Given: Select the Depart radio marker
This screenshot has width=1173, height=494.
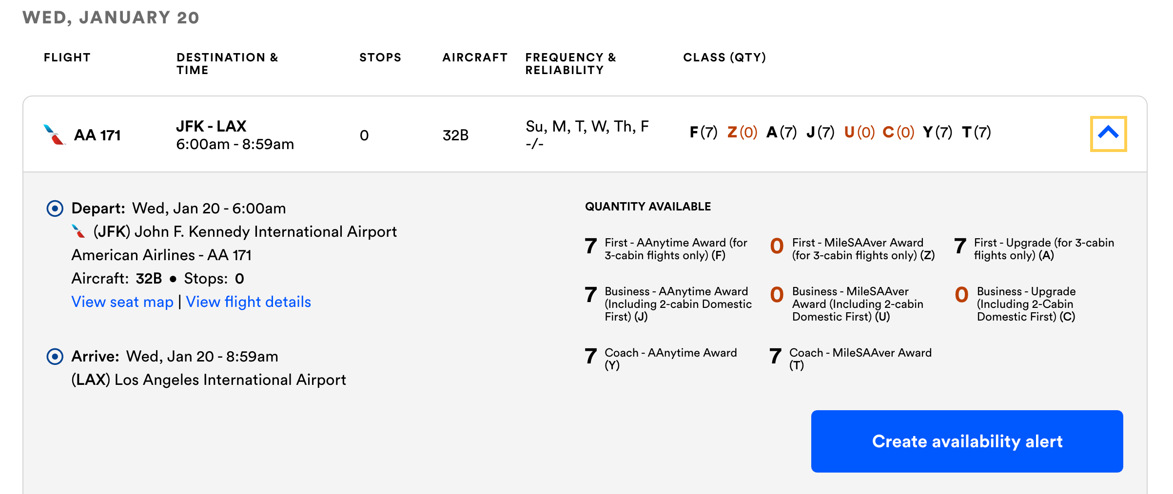Looking at the screenshot, I should point(55,209).
